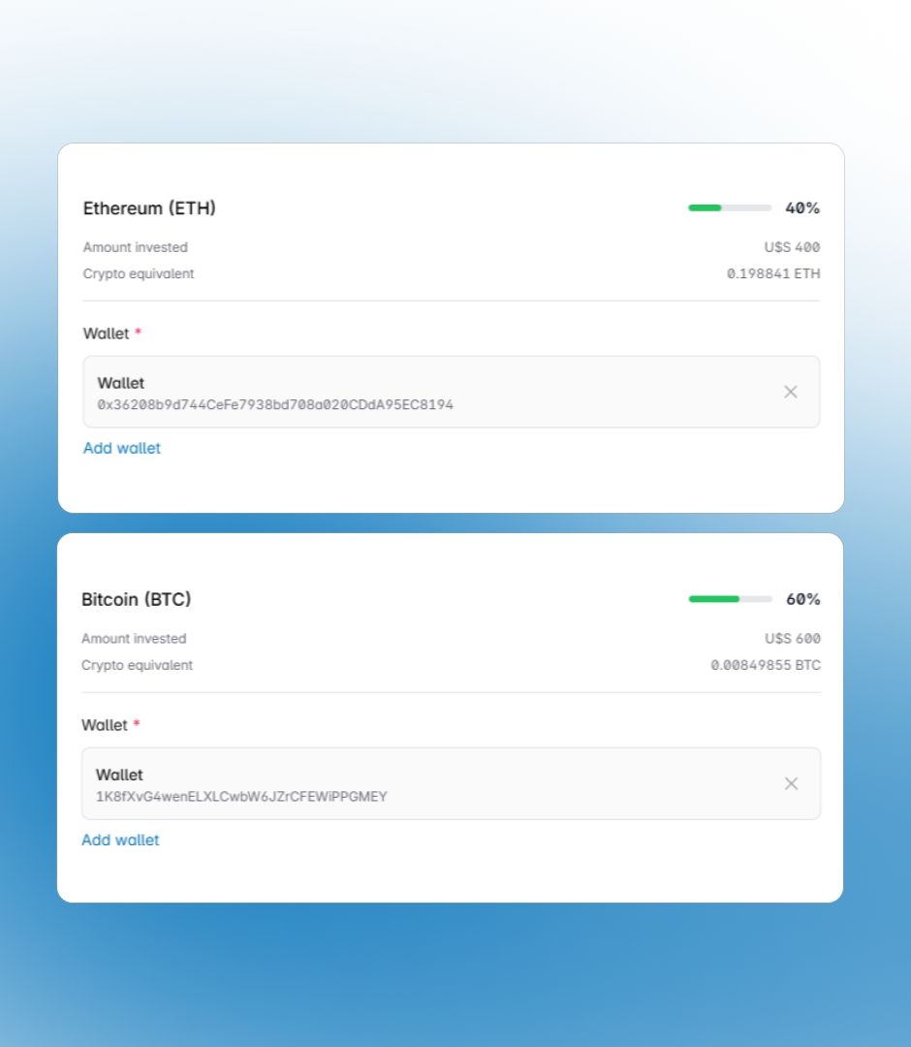Viewport: 911px width, 1047px height.
Task: Add a new wallet under Ethereum
Action: coord(121,448)
